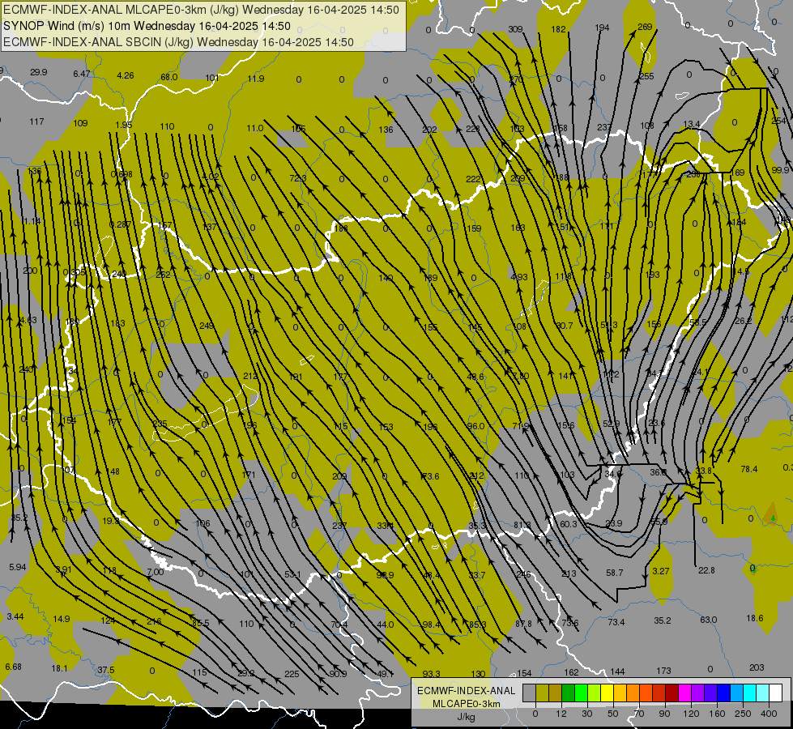Click the legend tick label 12
Screen dimensions: 793x729
coord(561,714)
